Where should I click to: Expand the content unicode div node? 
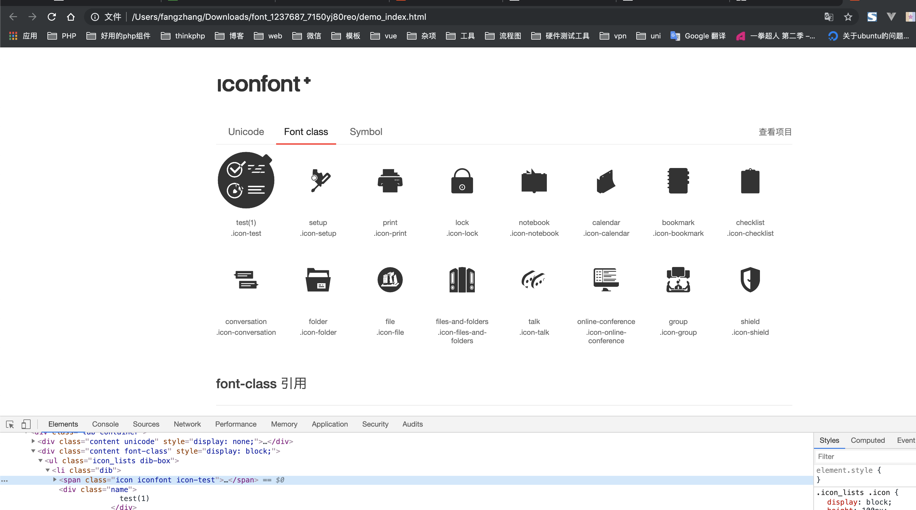pyautogui.click(x=33, y=441)
